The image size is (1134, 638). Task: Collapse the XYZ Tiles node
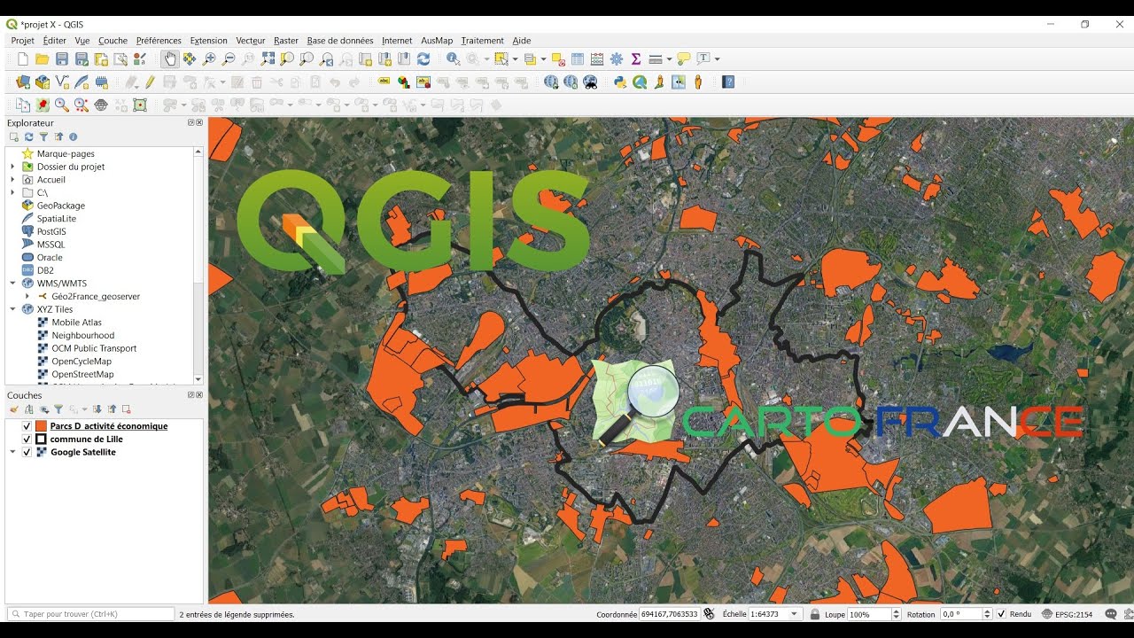click(12, 309)
